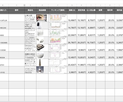Select price cell 20,425円
Screen dimensions: 123x102
coord(72,63)
